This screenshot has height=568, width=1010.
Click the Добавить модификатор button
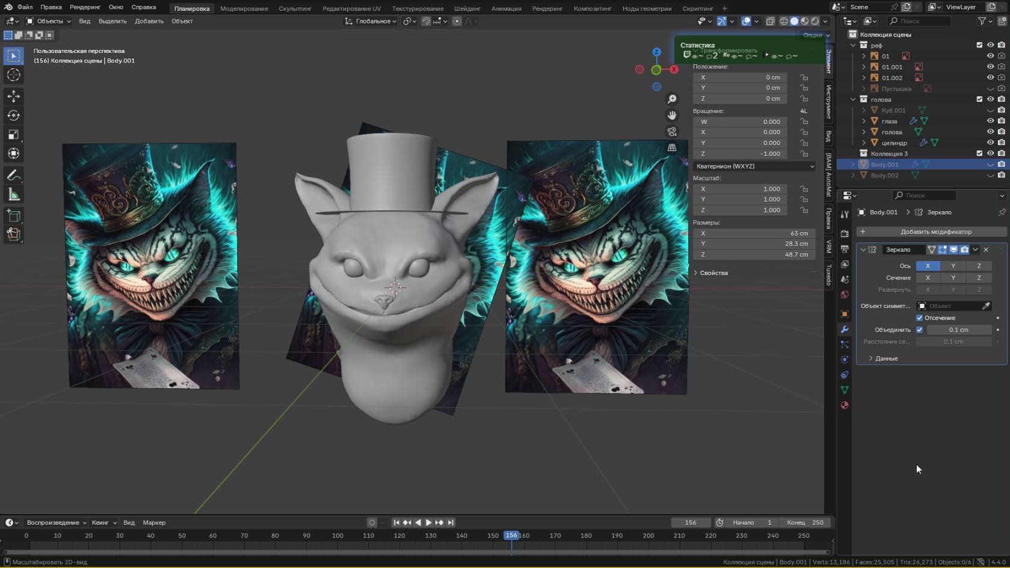(935, 232)
